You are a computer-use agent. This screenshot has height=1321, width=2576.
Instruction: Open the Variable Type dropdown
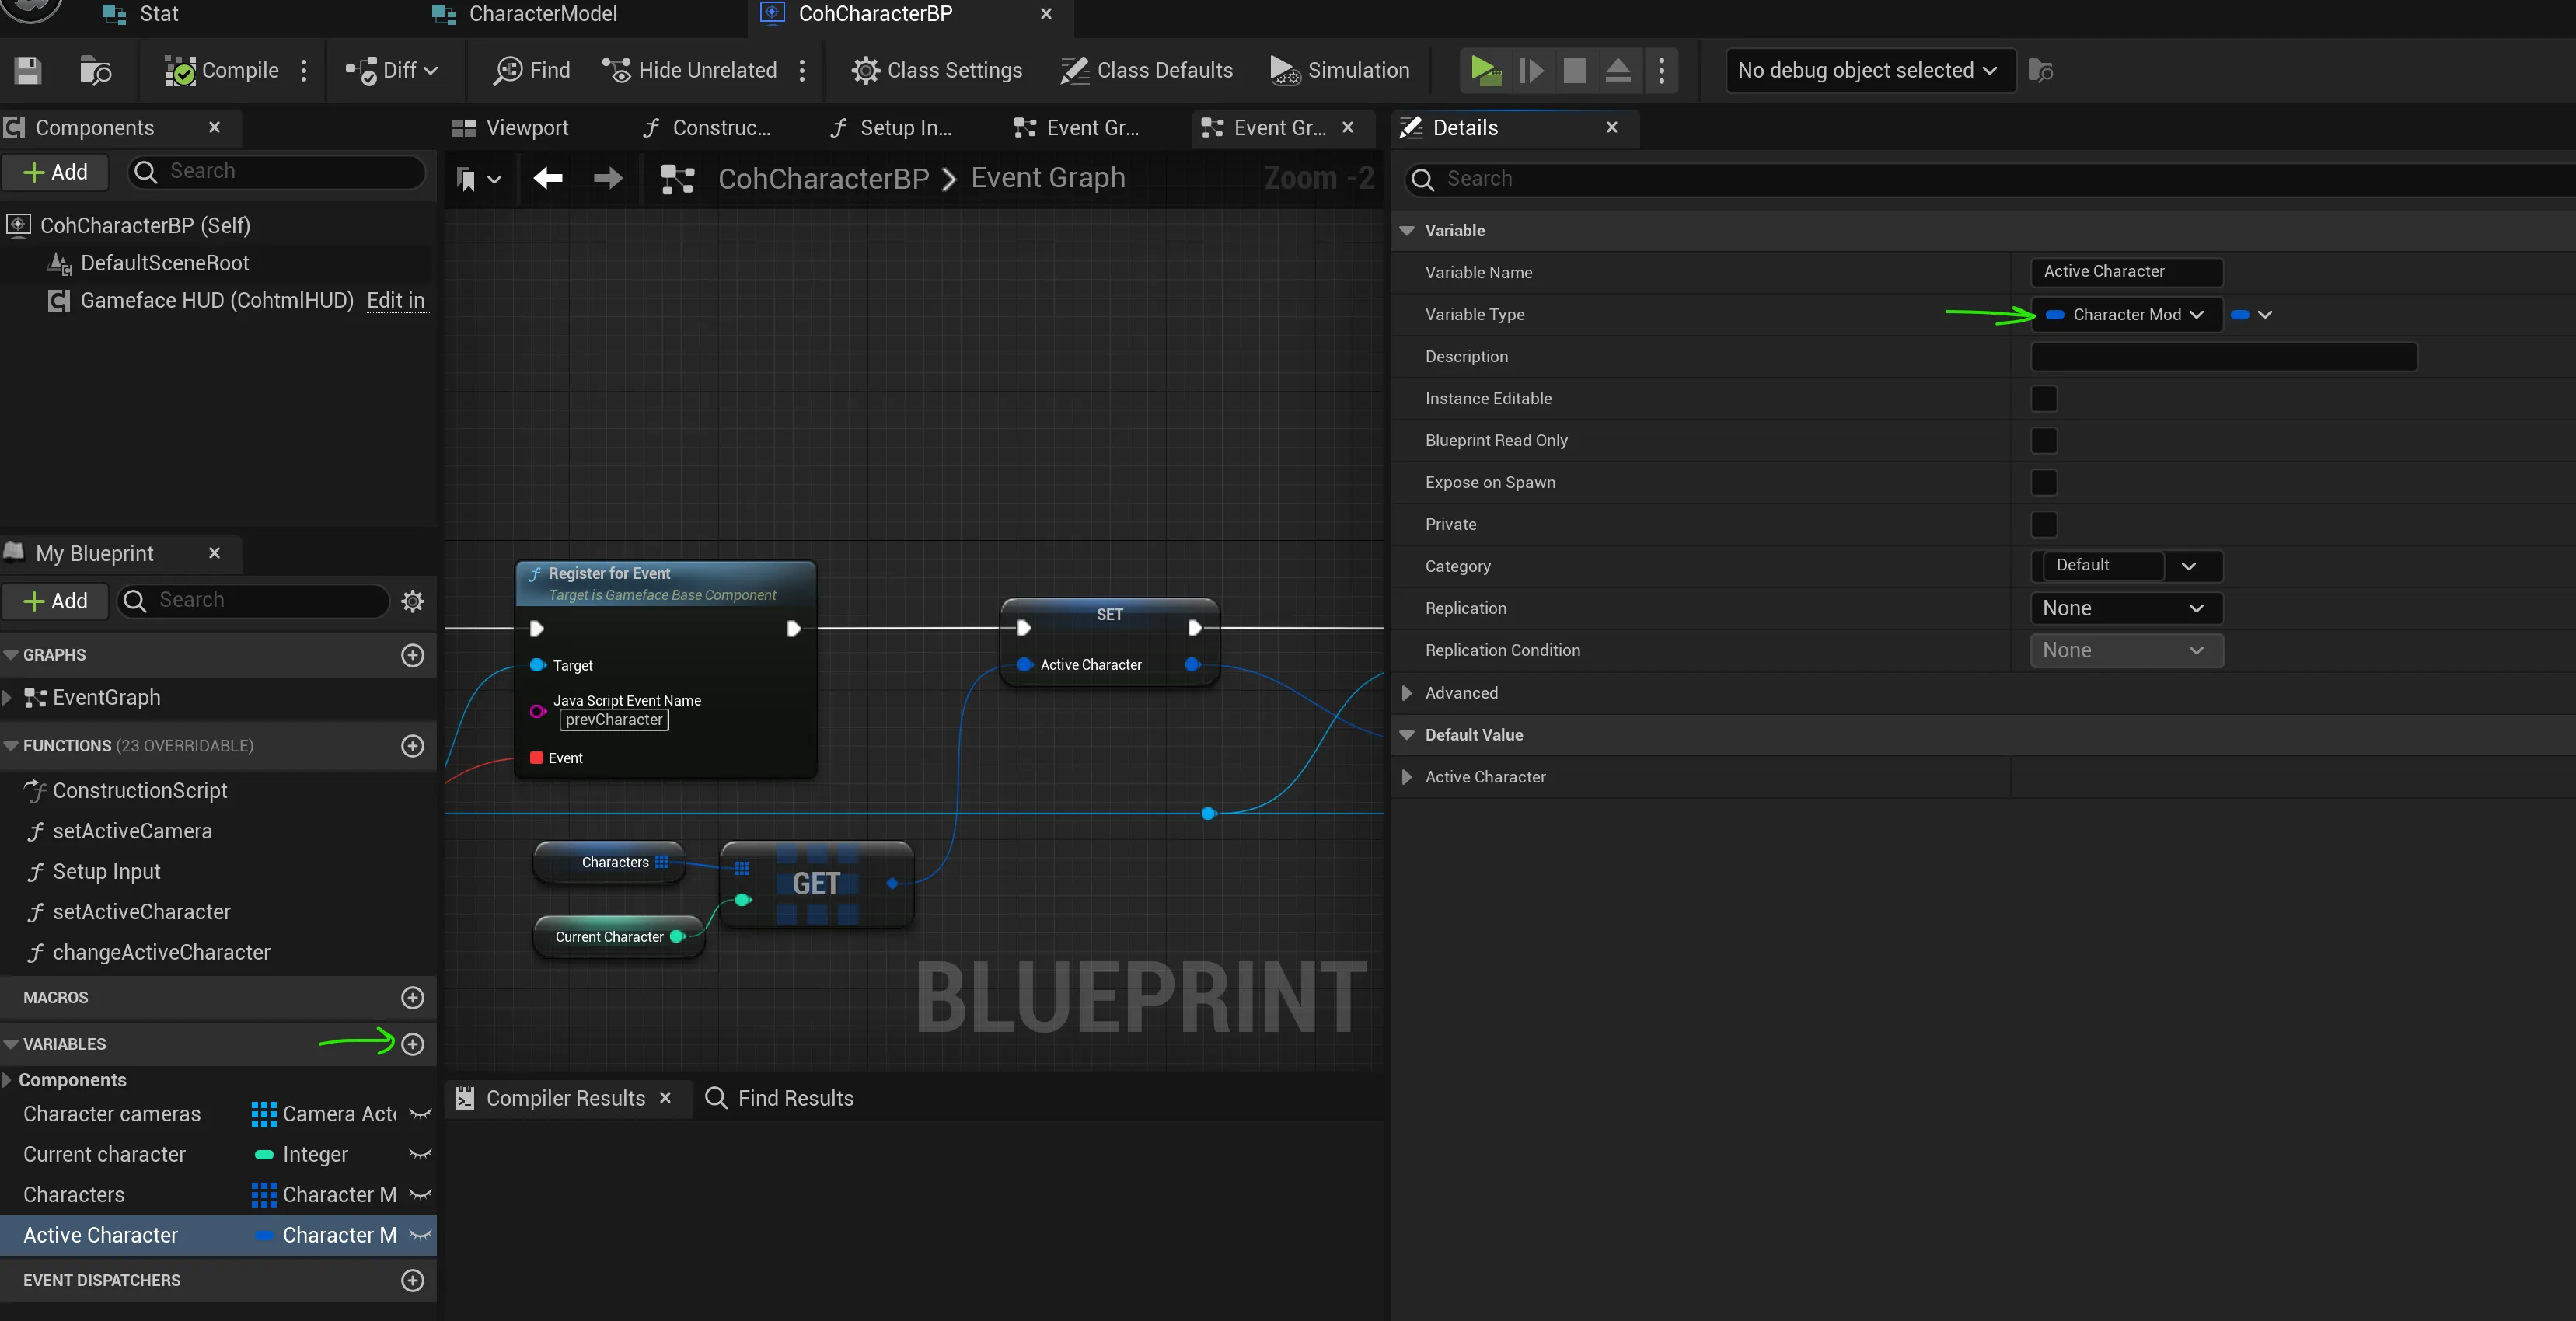pyautogui.click(x=2126, y=315)
